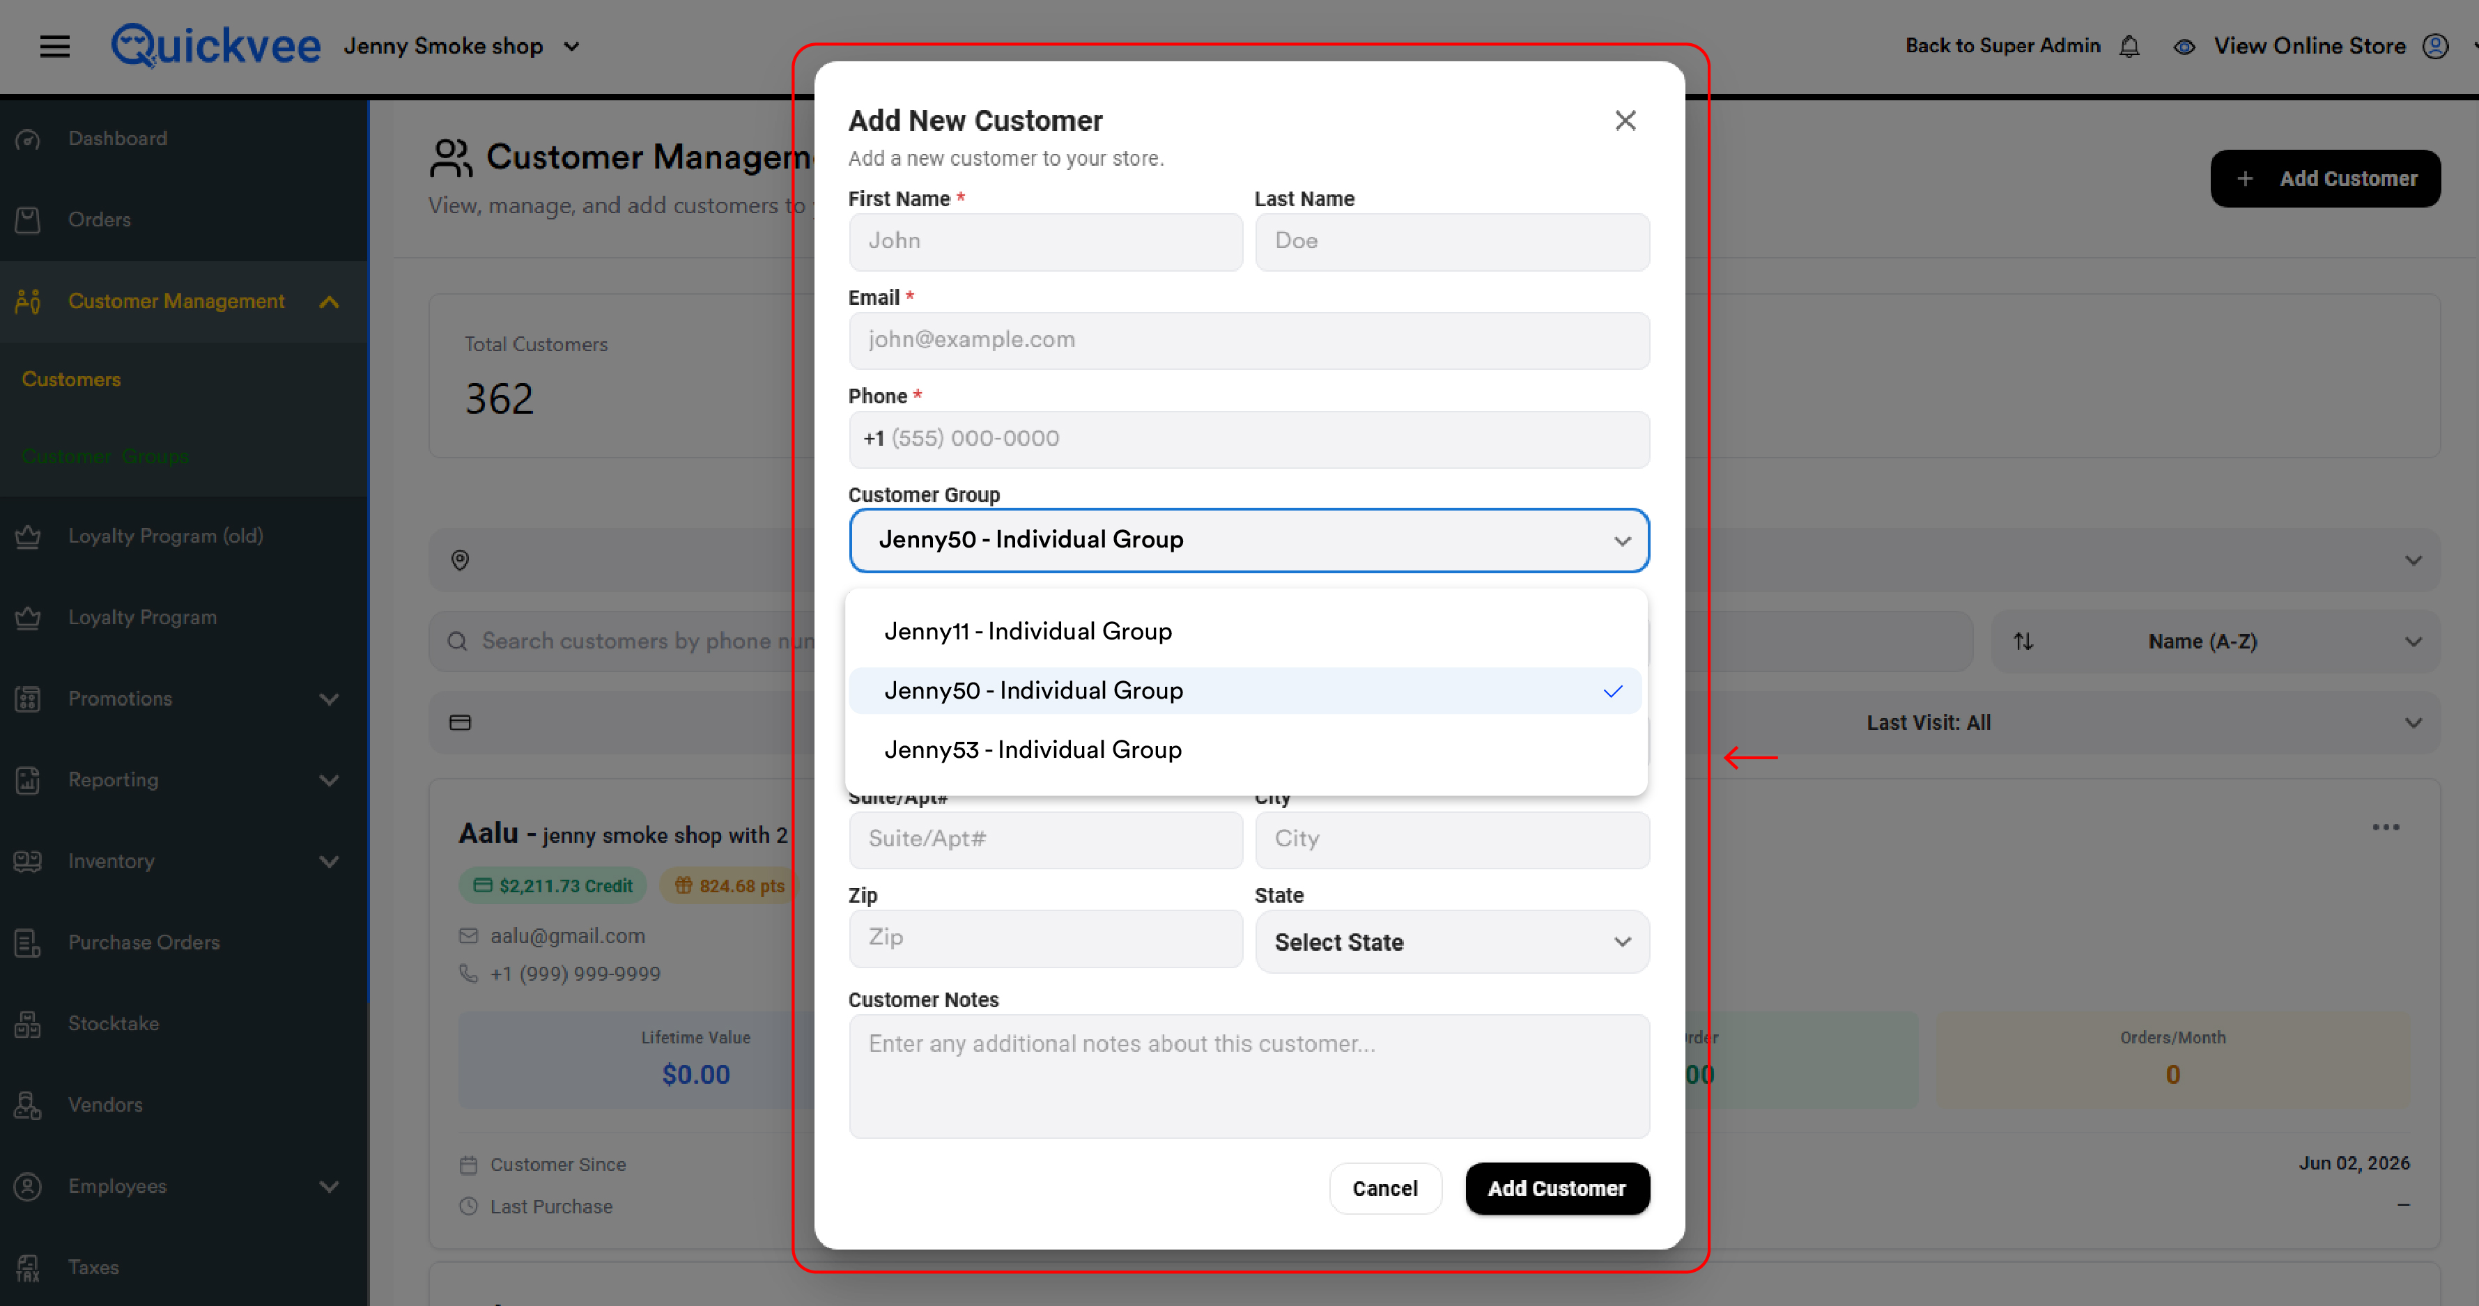Select Jenny53 - Individual Group option
The height and width of the screenshot is (1306, 2479).
[x=1245, y=750]
